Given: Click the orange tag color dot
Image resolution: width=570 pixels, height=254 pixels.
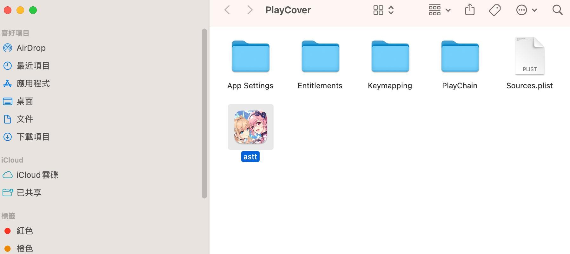Looking at the screenshot, I should pos(8,249).
